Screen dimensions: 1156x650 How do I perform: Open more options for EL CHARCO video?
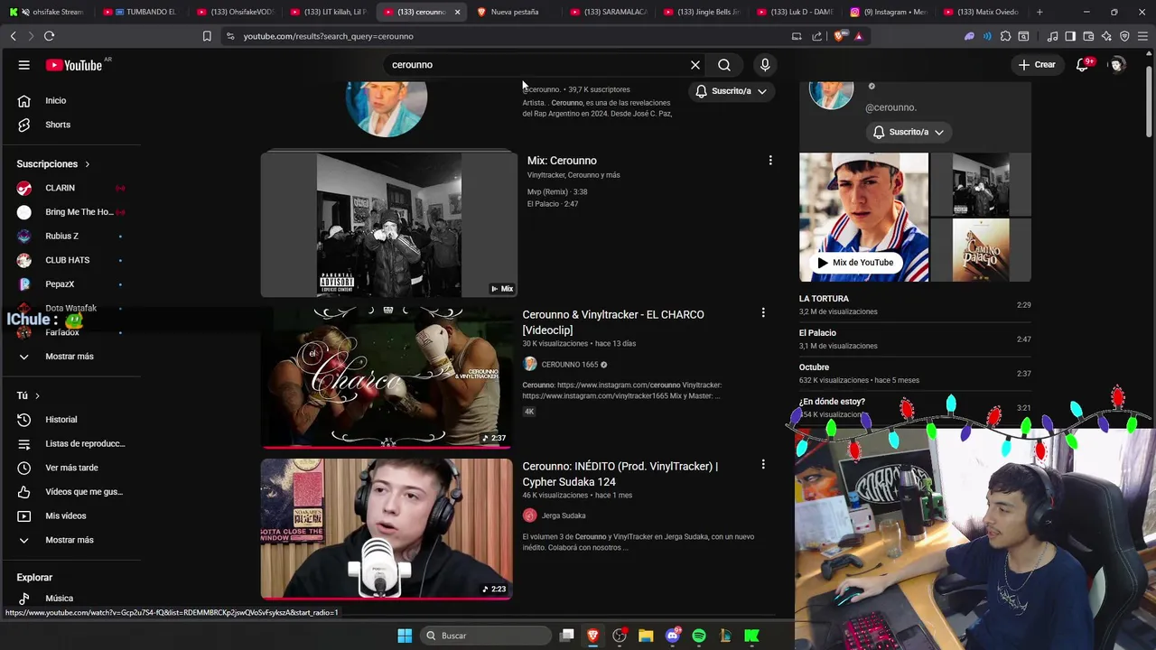tap(763, 312)
